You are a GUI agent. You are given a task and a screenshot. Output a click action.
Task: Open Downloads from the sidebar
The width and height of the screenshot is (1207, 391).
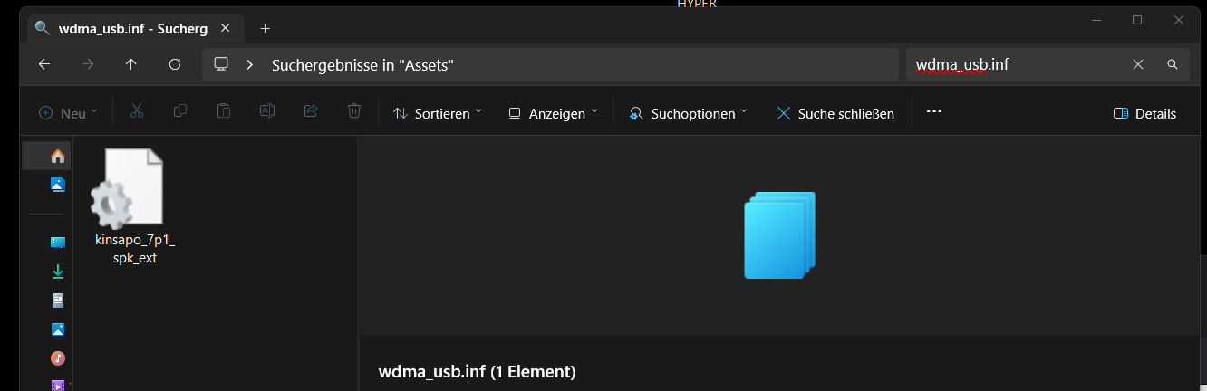(x=58, y=272)
